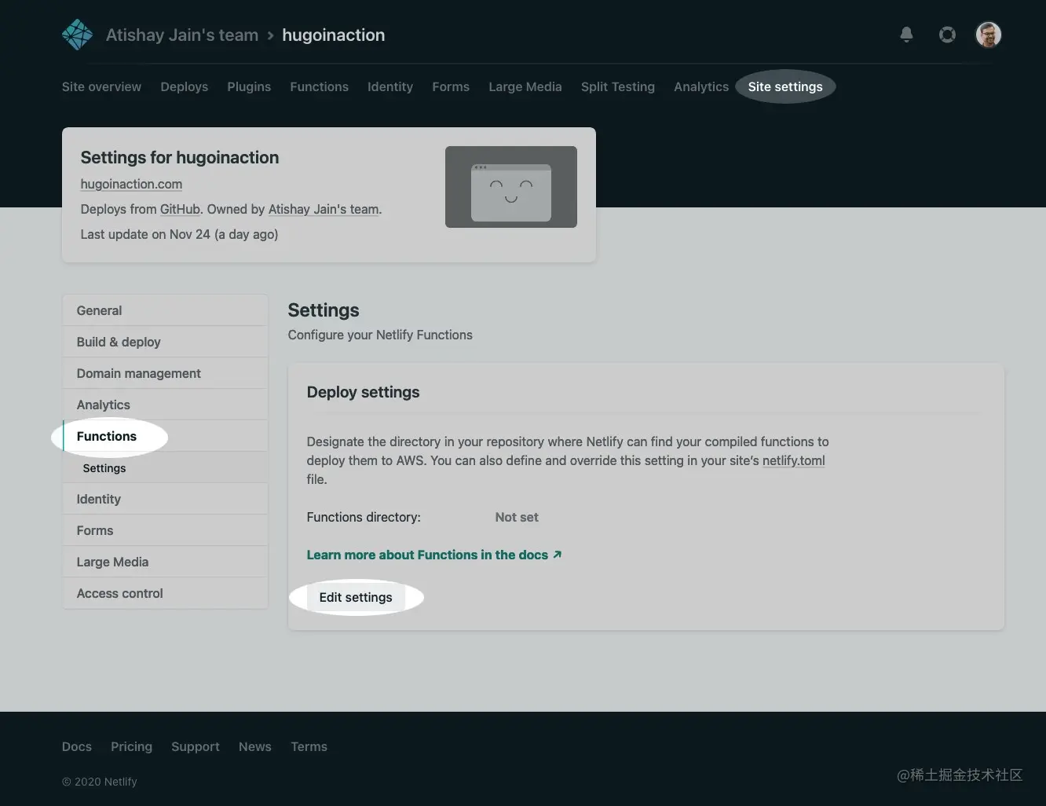
Task: Open the Plugins tab
Action: (249, 86)
